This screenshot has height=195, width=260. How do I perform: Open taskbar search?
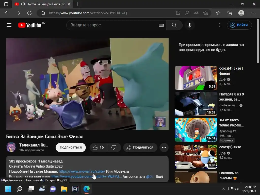[x=19, y=189]
